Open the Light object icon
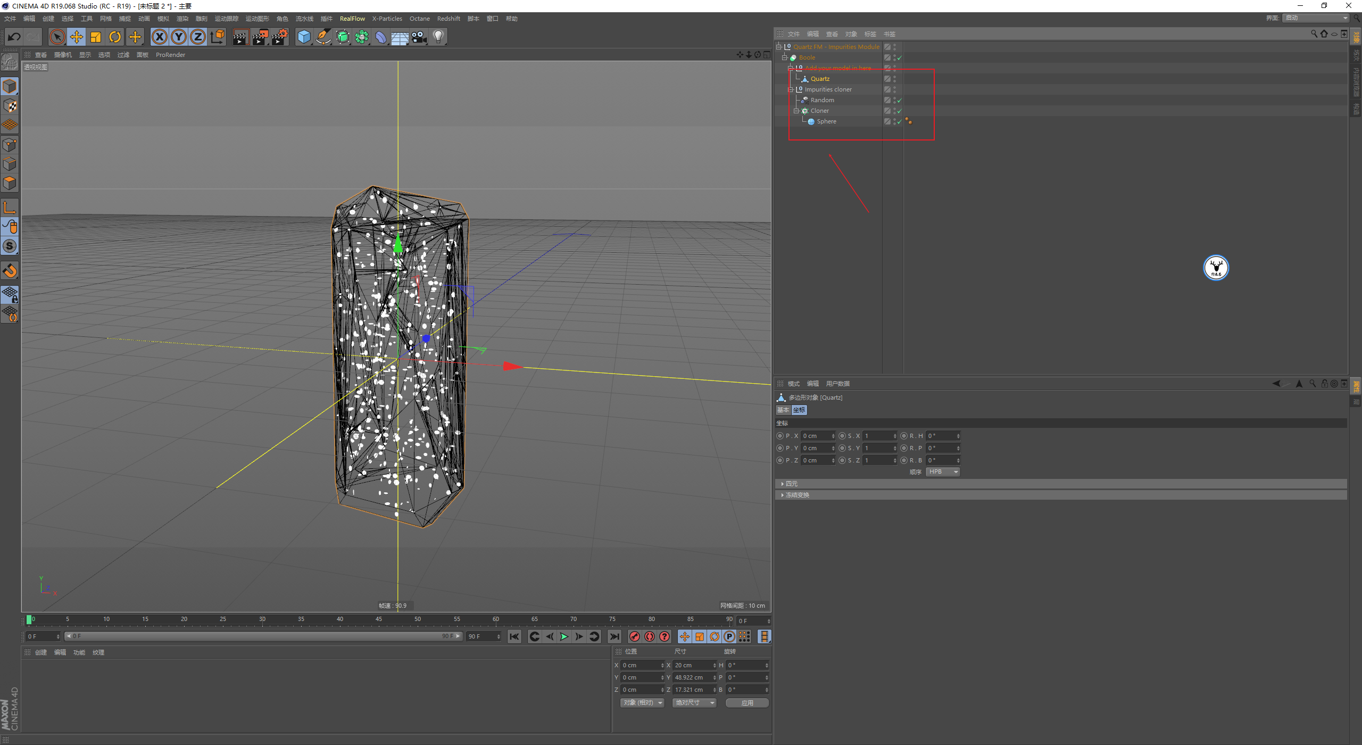Viewport: 1362px width, 745px height. pyautogui.click(x=438, y=37)
